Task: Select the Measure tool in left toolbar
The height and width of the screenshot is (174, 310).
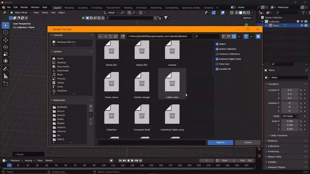Action: (5, 76)
